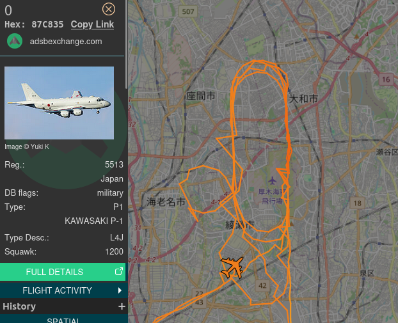Click the route 42 shield on map
Image resolution: width=398 pixels, height=323 pixels.
tap(262, 286)
